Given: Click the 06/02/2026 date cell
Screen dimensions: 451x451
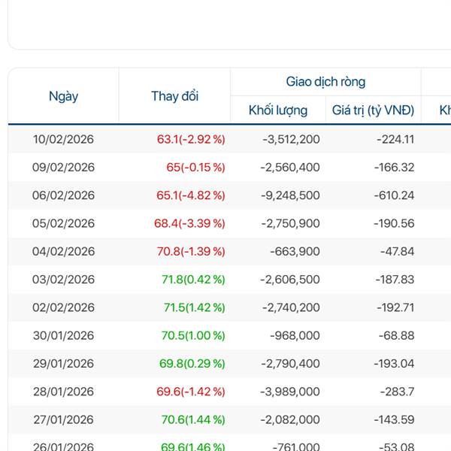Looking at the screenshot, I should coord(63,195).
